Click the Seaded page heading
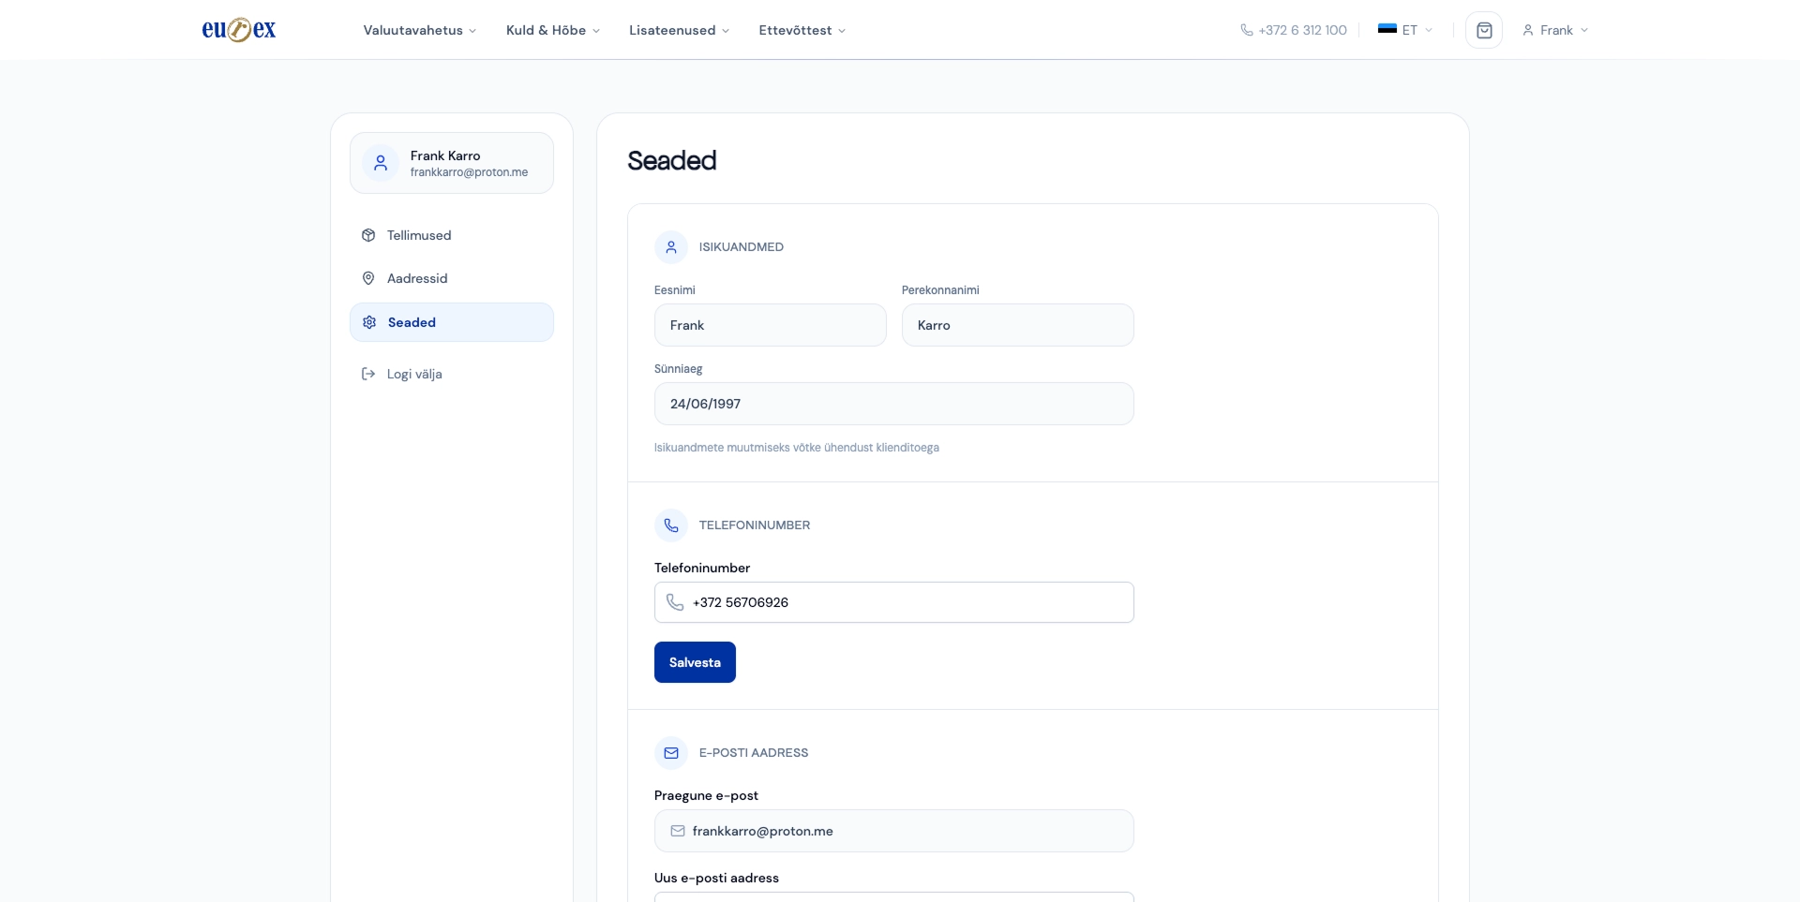The height and width of the screenshot is (902, 1800). (x=672, y=161)
